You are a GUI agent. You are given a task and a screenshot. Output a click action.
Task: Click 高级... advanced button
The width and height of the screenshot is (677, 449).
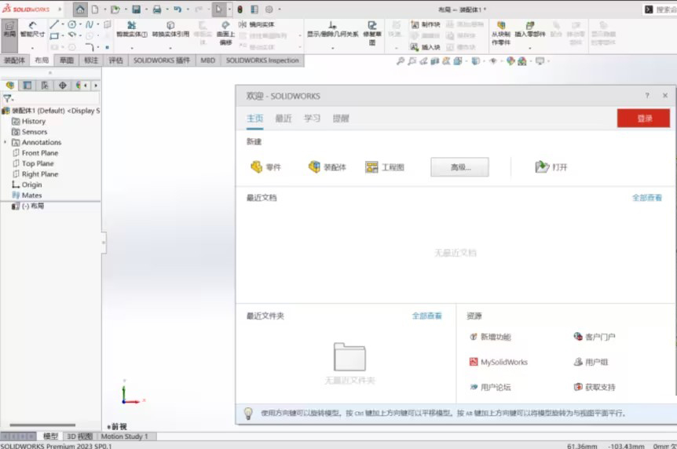pyautogui.click(x=459, y=167)
